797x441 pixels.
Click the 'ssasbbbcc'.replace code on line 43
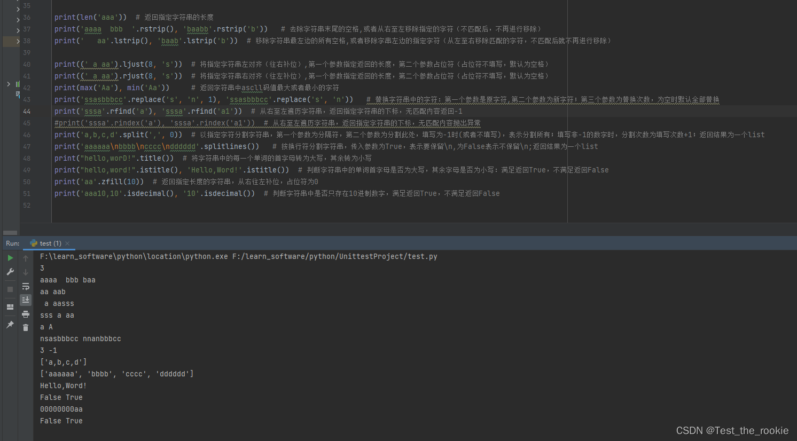click(x=204, y=100)
